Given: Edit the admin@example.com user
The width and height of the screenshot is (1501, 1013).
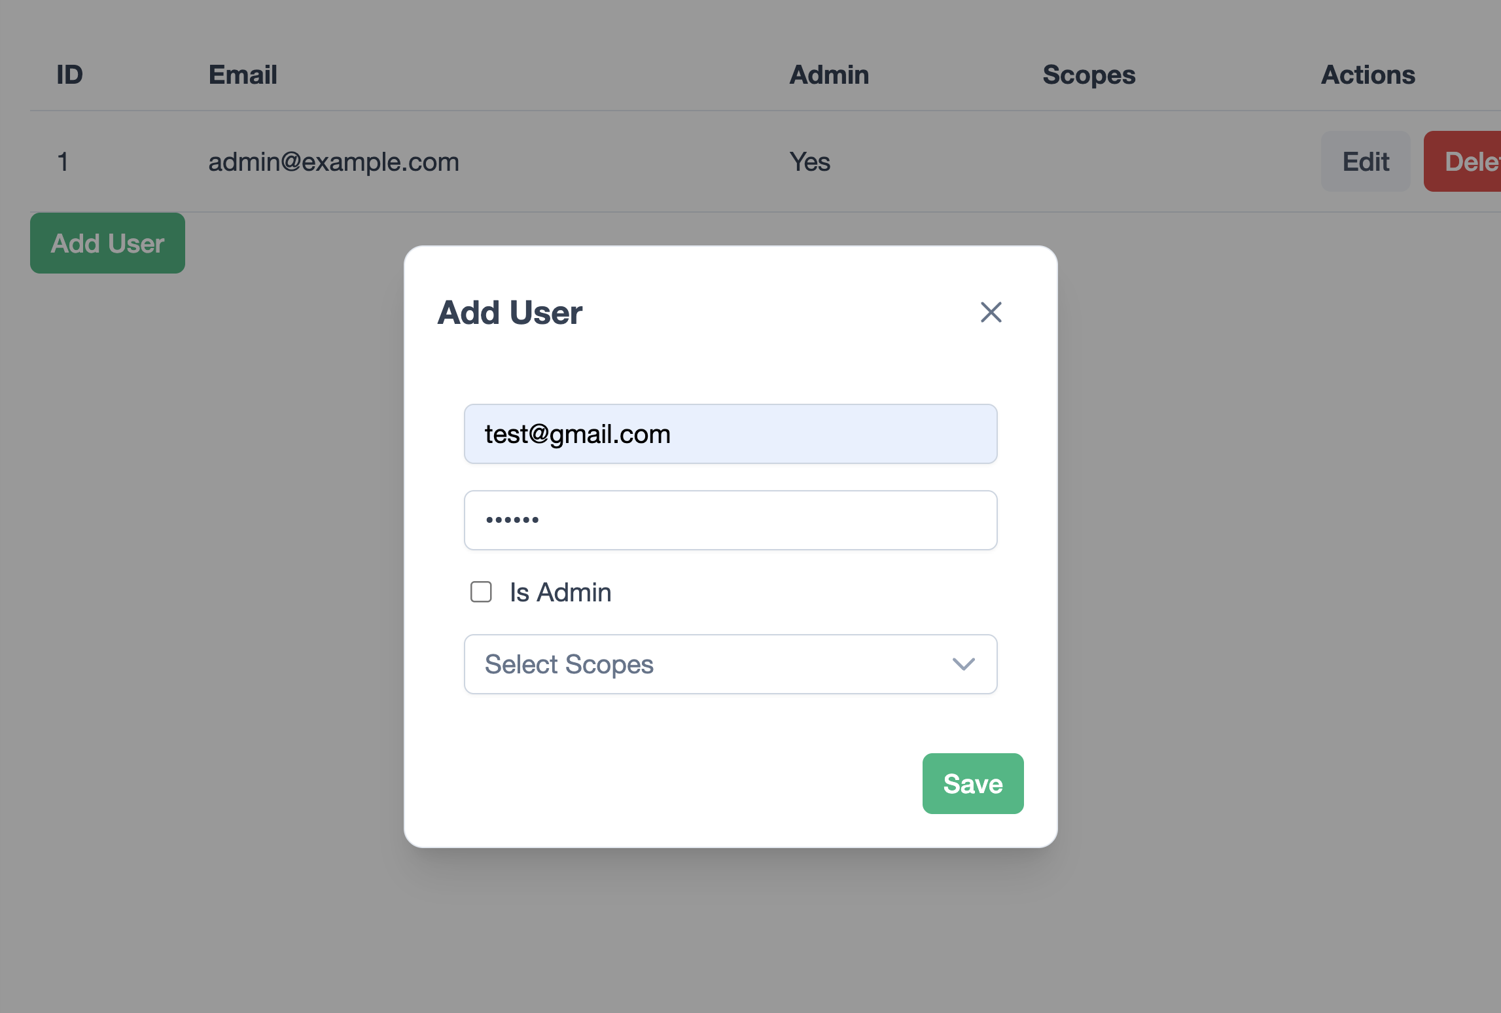Looking at the screenshot, I should pyautogui.click(x=1365, y=162).
